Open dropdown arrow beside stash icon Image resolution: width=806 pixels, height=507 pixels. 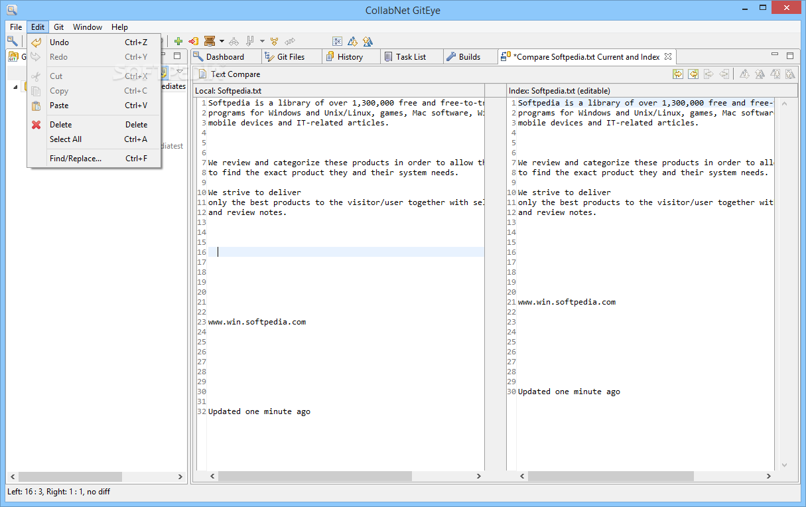pos(222,41)
